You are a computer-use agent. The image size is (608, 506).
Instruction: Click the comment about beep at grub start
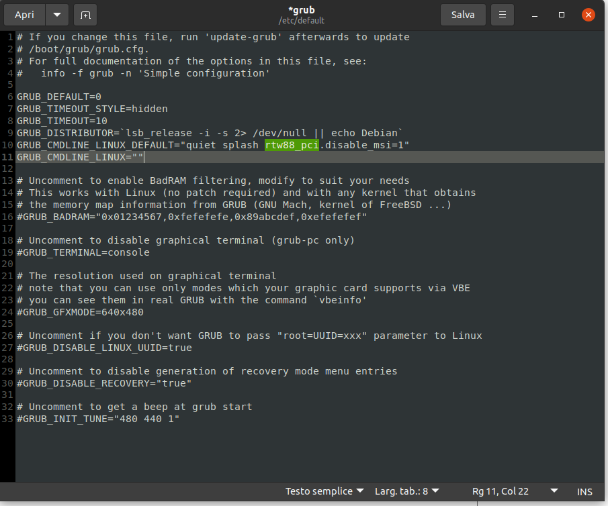click(x=134, y=407)
